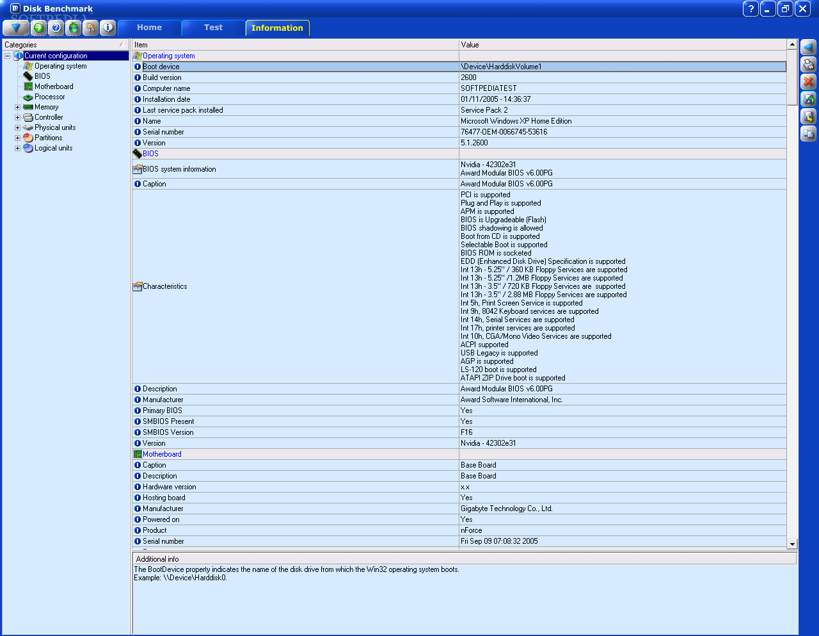Image resolution: width=819 pixels, height=636 pixels.
Task: Click the title bar help question button
Action: tap(751, 9)
